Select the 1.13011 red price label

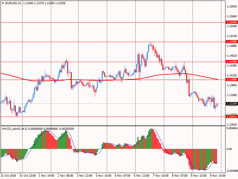(231, 117)
